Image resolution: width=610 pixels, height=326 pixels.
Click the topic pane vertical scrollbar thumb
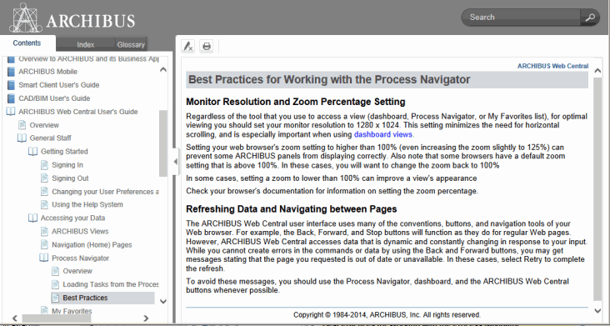597,188
